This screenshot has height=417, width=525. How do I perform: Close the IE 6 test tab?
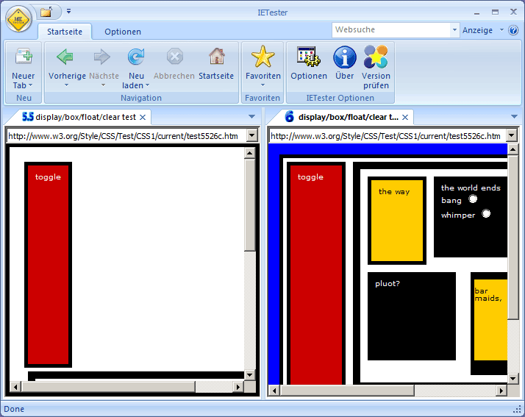(405, 117)
